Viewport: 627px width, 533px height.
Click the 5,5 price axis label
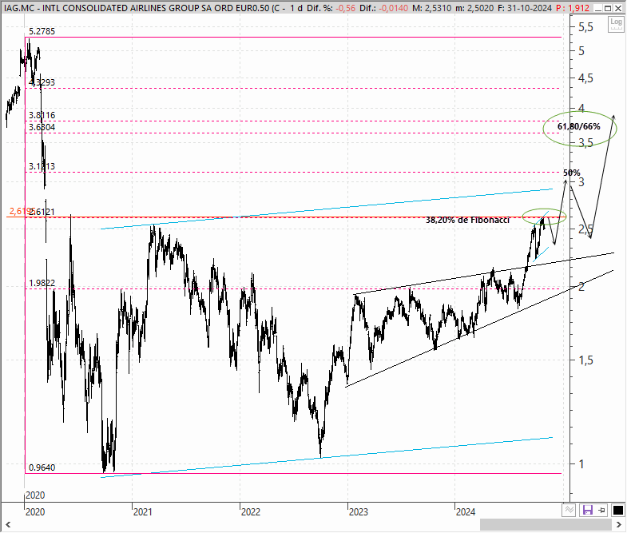click(585, 27)
